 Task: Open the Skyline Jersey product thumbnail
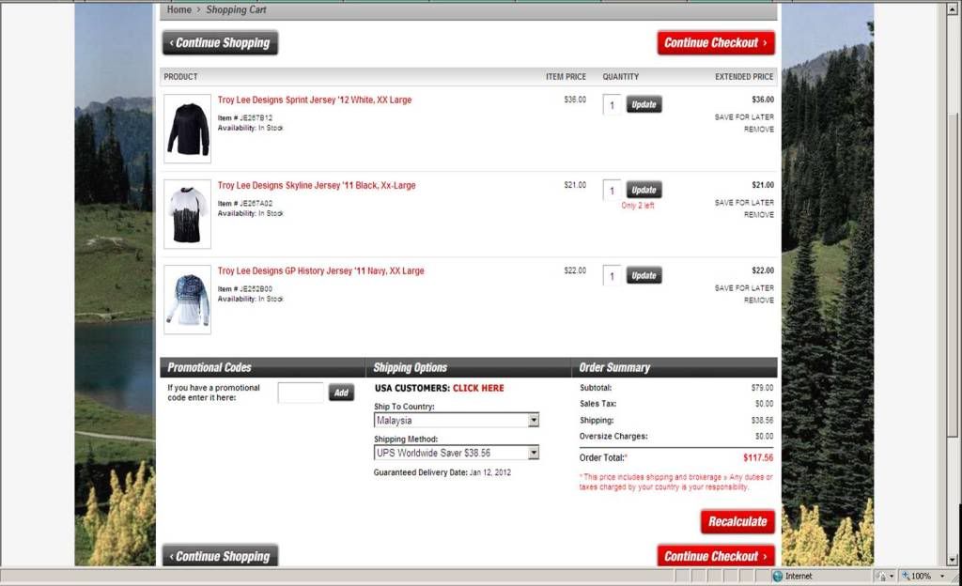tap(187, 214)
